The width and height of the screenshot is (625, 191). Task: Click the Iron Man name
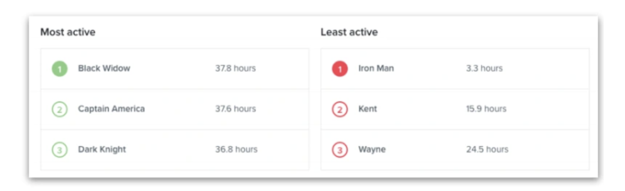pos(376,69)
